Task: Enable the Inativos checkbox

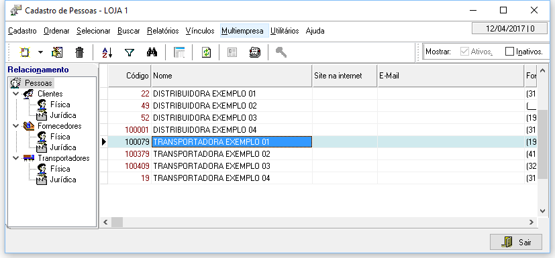Action: 509,52
